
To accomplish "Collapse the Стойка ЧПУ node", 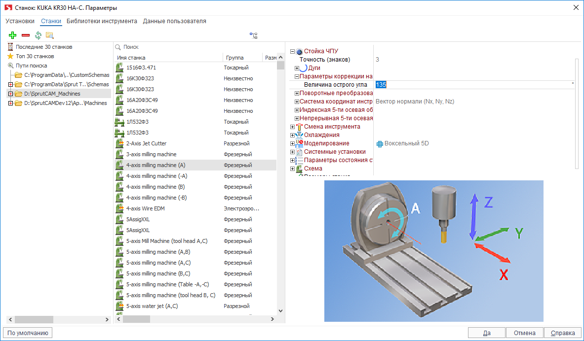I will 292,52.
